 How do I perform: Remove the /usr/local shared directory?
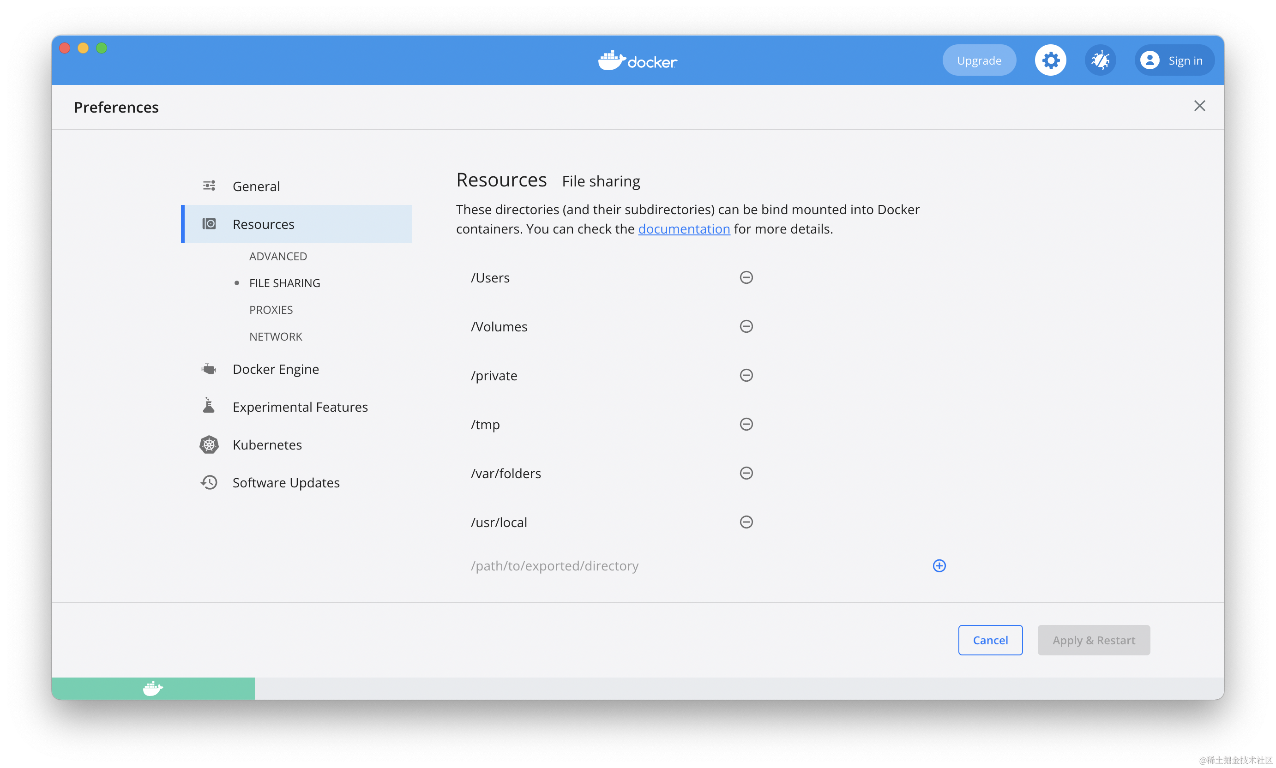746,522
